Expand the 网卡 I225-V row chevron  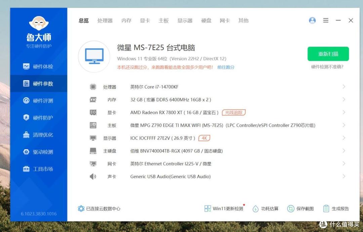pos(344,163)
